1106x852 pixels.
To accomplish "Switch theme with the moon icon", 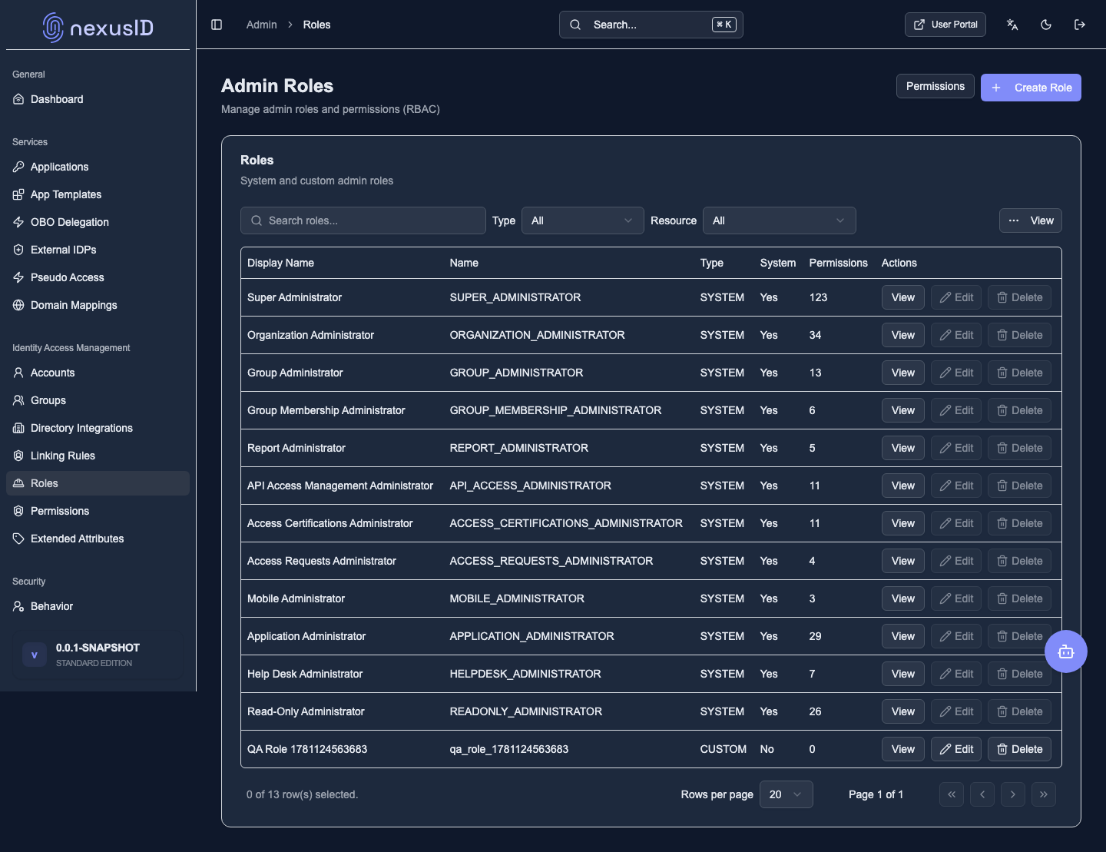I will [1046, 25].
